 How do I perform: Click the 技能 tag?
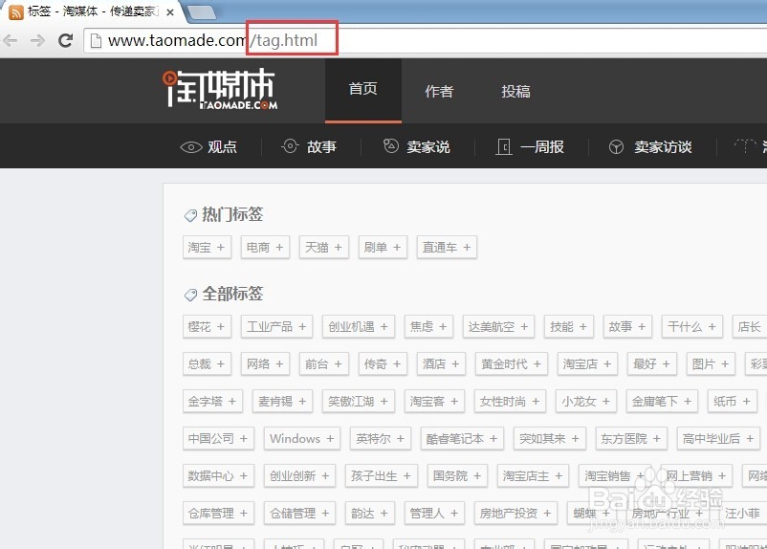tap(569, 326)
